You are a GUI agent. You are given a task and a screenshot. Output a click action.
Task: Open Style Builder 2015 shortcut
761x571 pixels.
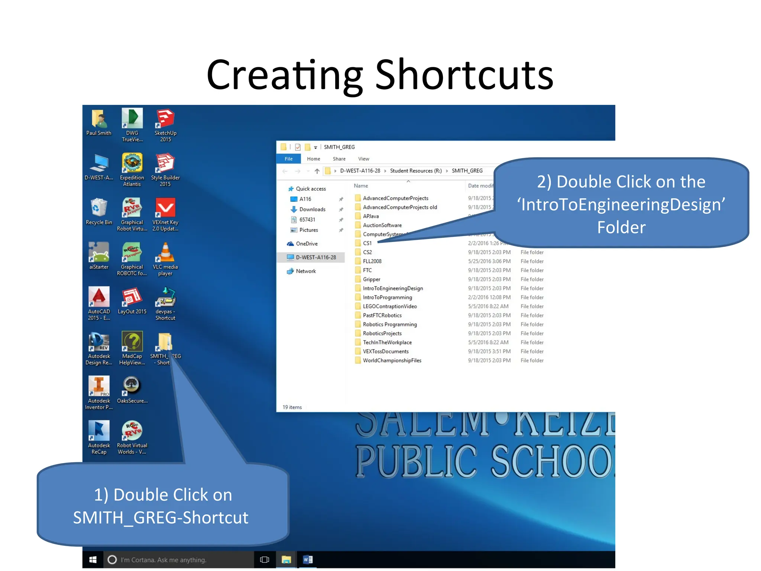tap(165, 170)
